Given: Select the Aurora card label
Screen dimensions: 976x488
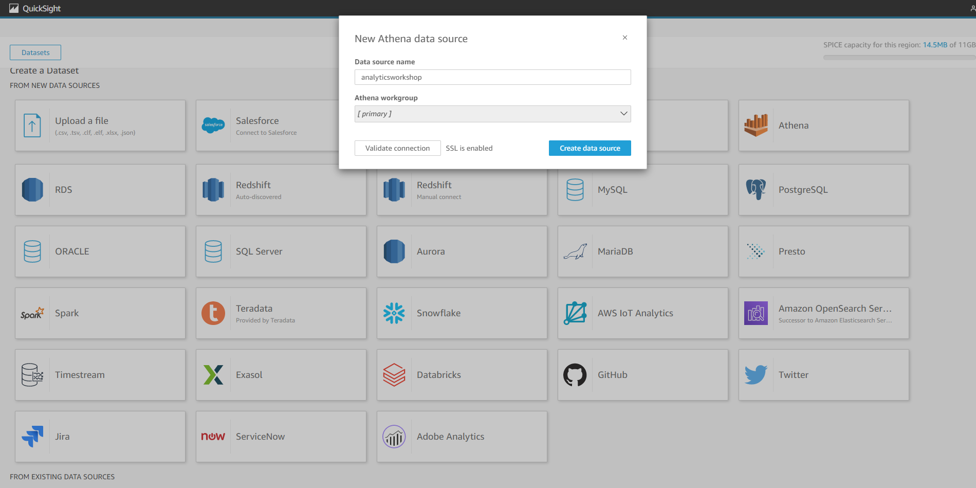Looking at the screenshot, I should tap(431, 251).
